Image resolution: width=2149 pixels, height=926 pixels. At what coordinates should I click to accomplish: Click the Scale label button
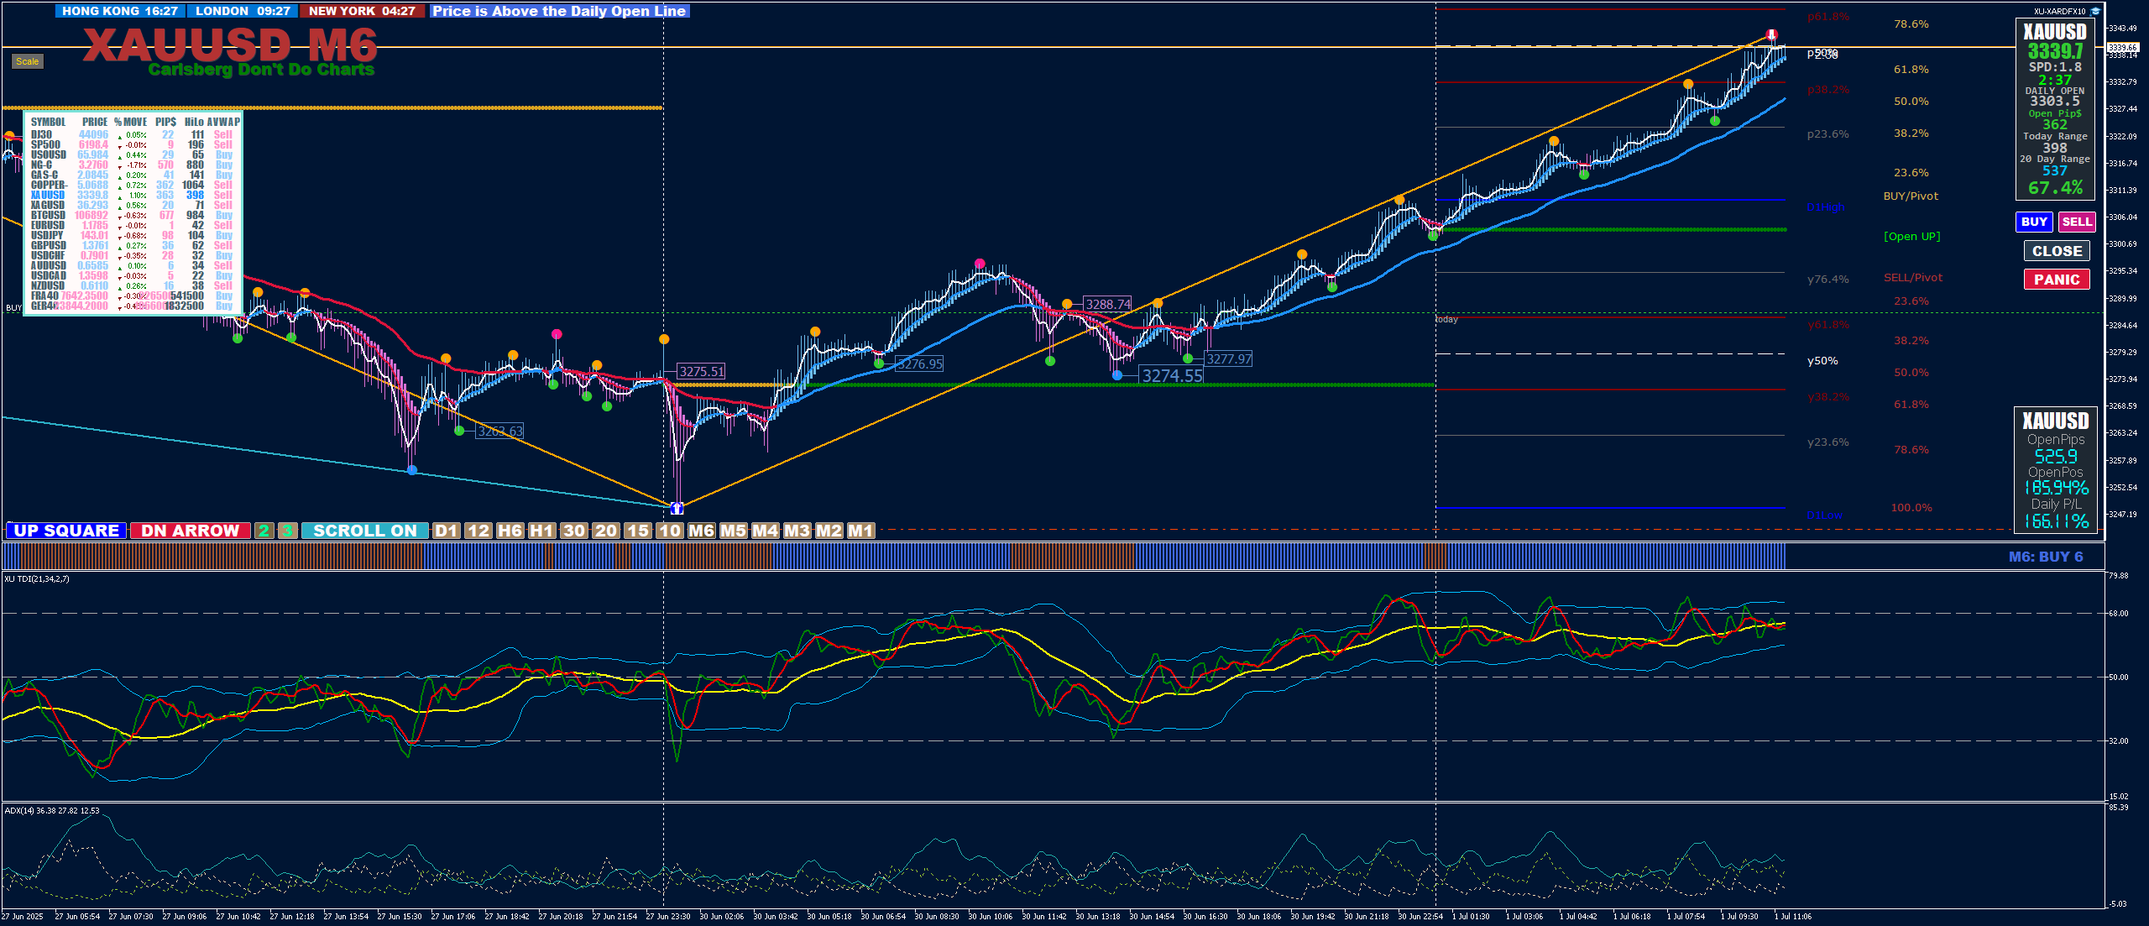click(x=27, y=61)
